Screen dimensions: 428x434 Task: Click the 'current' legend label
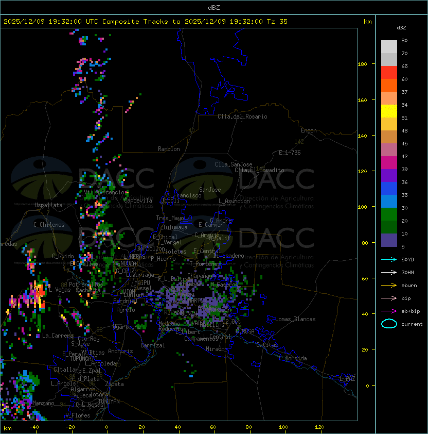412,324
